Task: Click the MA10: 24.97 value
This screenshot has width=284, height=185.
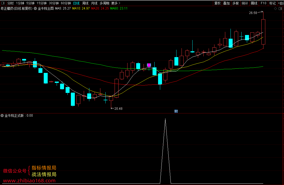Action: tap(81, 8)
